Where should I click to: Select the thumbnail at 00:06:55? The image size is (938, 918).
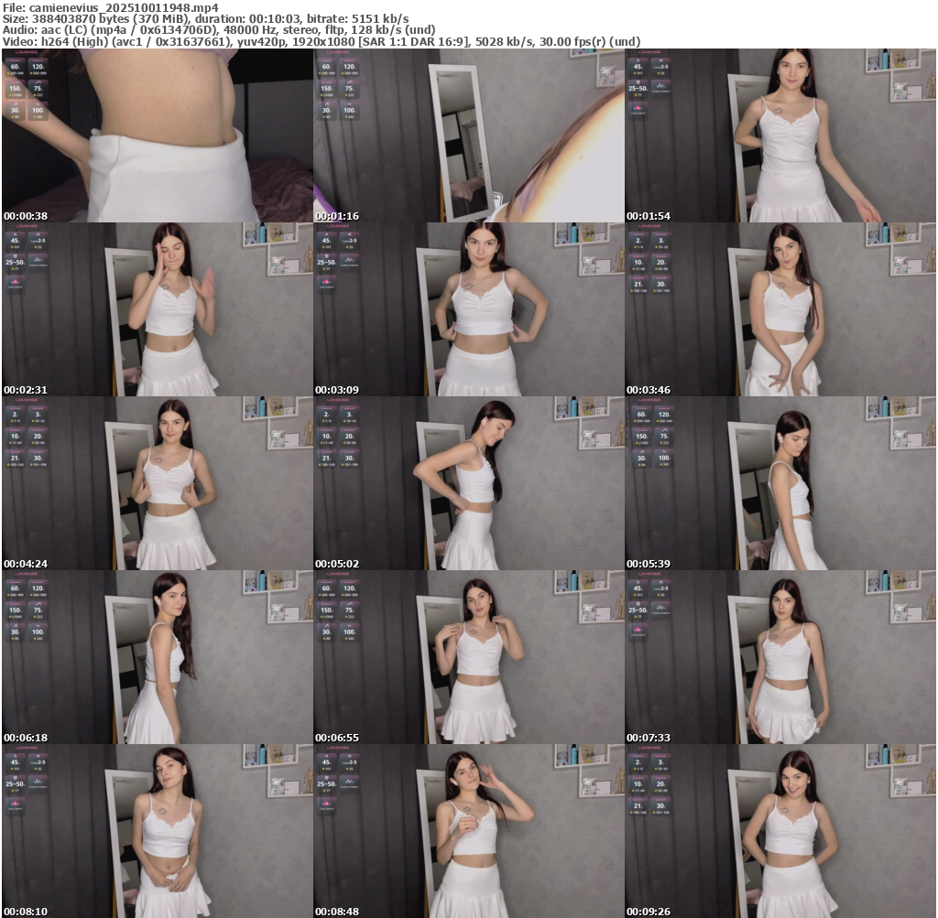pyautogui.click(x=468, y=657)
